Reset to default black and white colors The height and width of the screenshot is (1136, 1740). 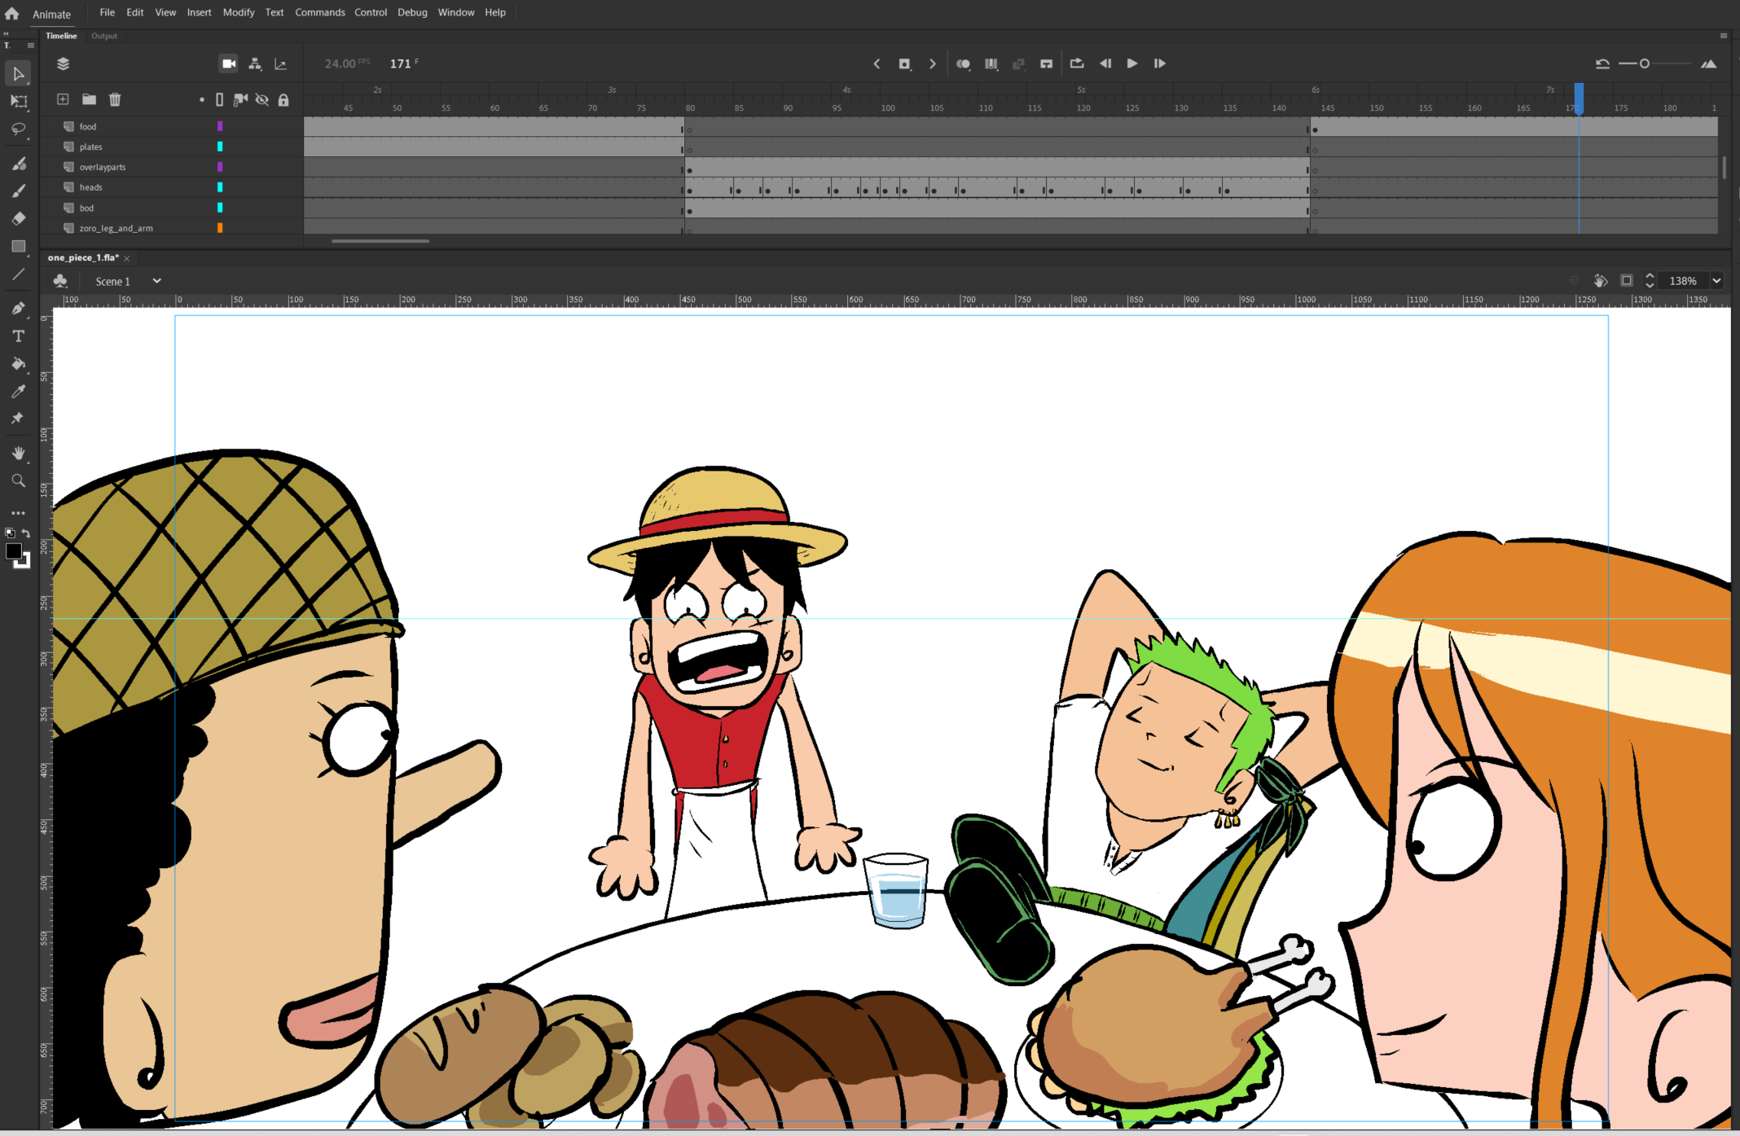tap(10, 533)
